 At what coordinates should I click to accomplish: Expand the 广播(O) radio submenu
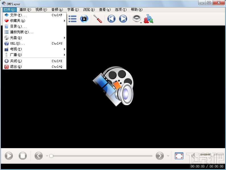[x=35, y=55]
